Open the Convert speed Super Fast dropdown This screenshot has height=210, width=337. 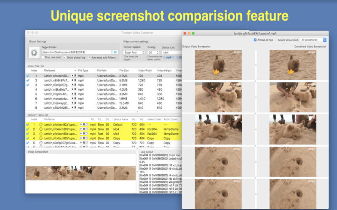(134, 52)
